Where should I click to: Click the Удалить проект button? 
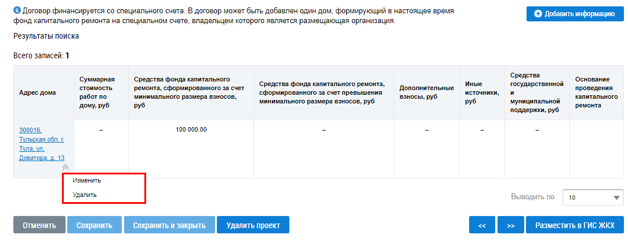click(253, 225)
